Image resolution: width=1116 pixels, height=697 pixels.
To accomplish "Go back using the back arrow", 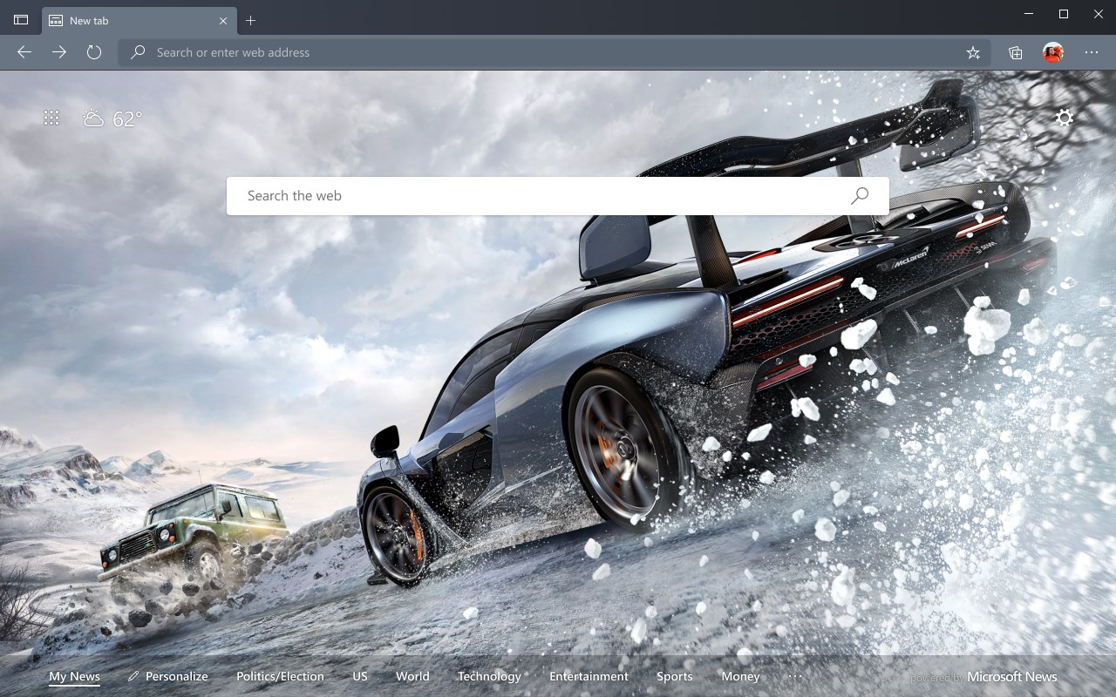I will click(24, 52).
